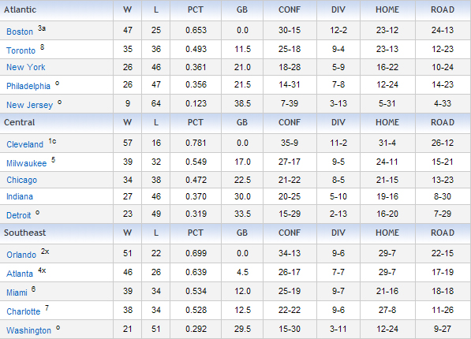This screenshot has width=471, height=339.
Task: Click the HOME column header in Southeast
Action: (387, 233)
